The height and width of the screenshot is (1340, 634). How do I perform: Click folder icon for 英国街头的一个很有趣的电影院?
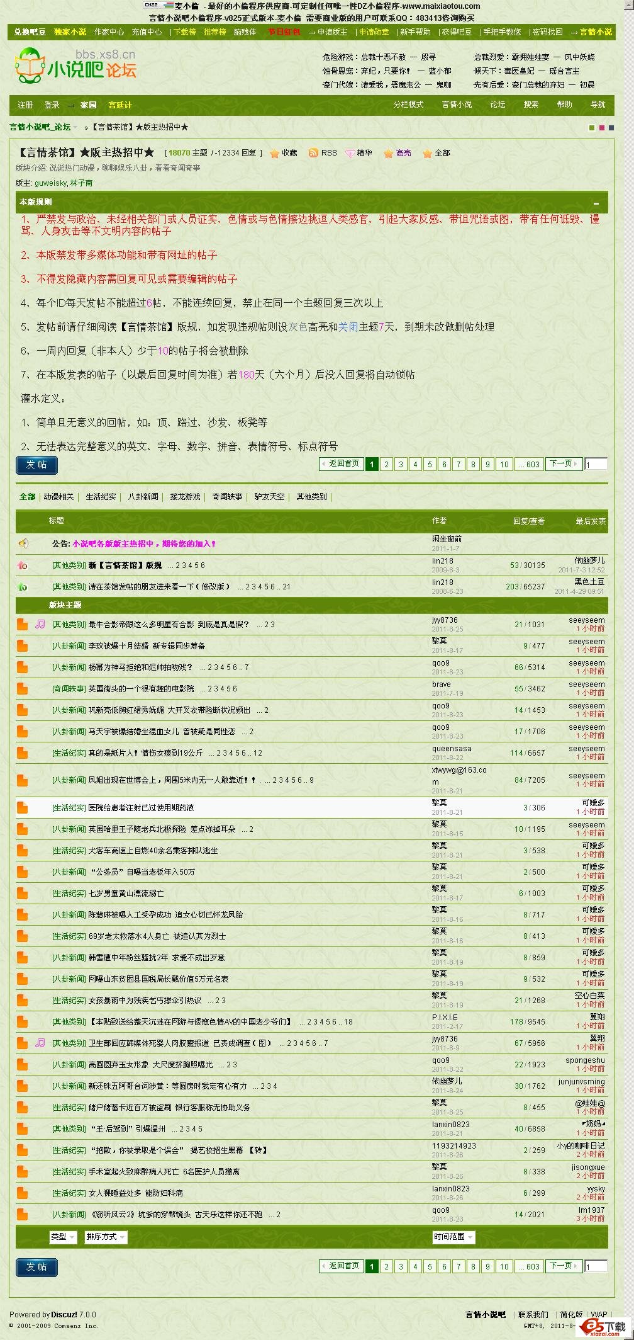(22, 688)
